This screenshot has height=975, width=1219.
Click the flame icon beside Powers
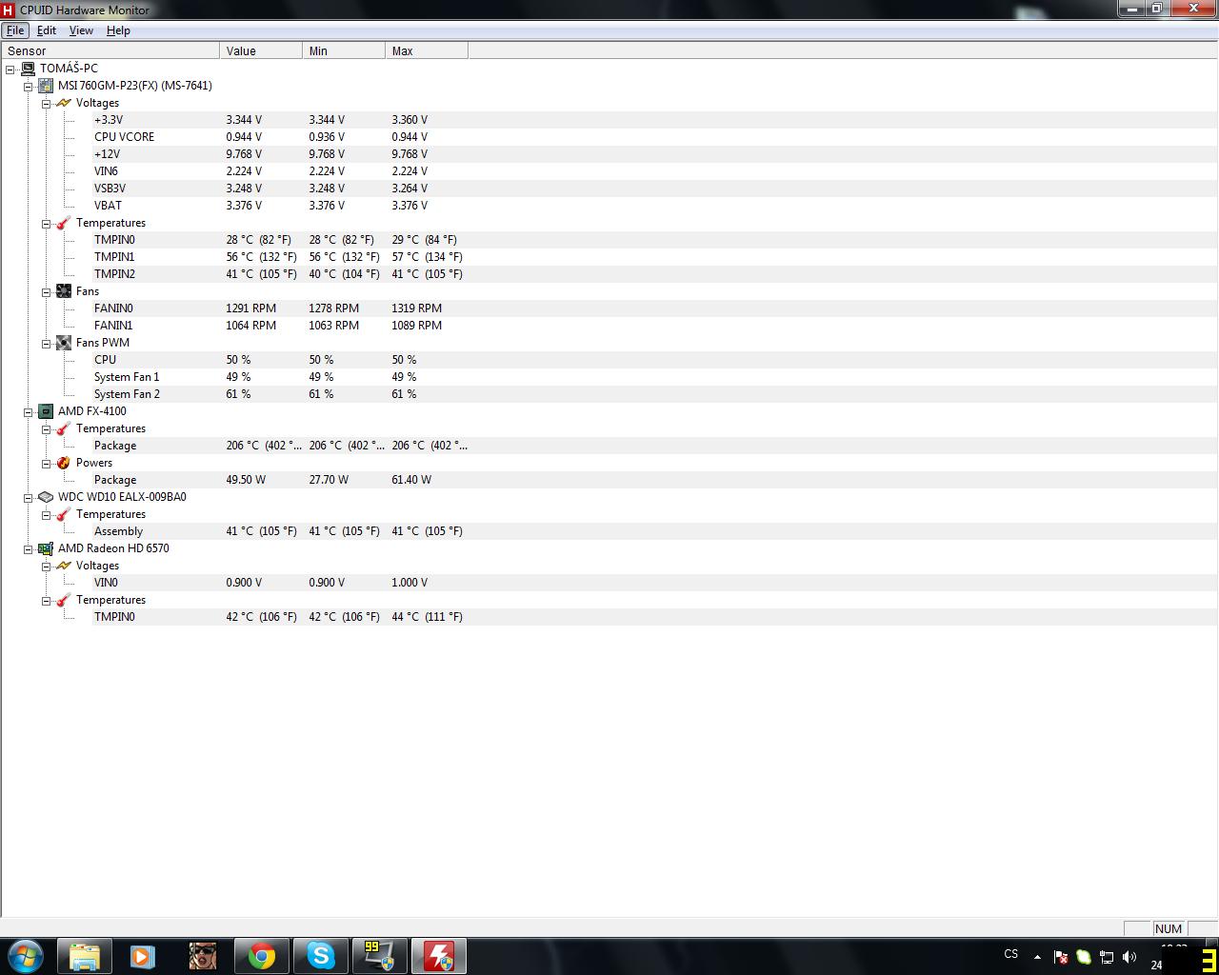pos(64,463)
